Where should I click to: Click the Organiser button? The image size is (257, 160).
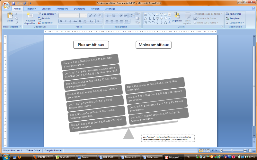click(x=177, y=18)
